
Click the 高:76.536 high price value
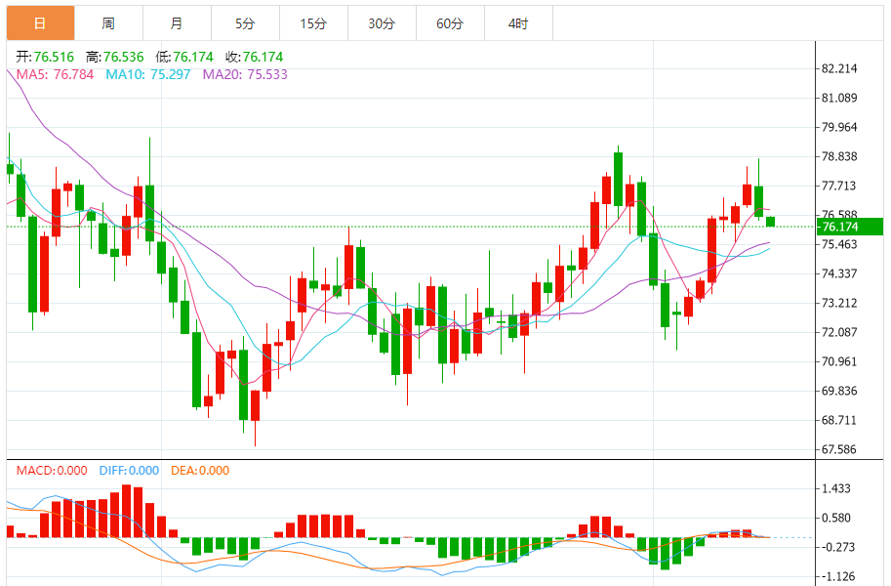115,57
